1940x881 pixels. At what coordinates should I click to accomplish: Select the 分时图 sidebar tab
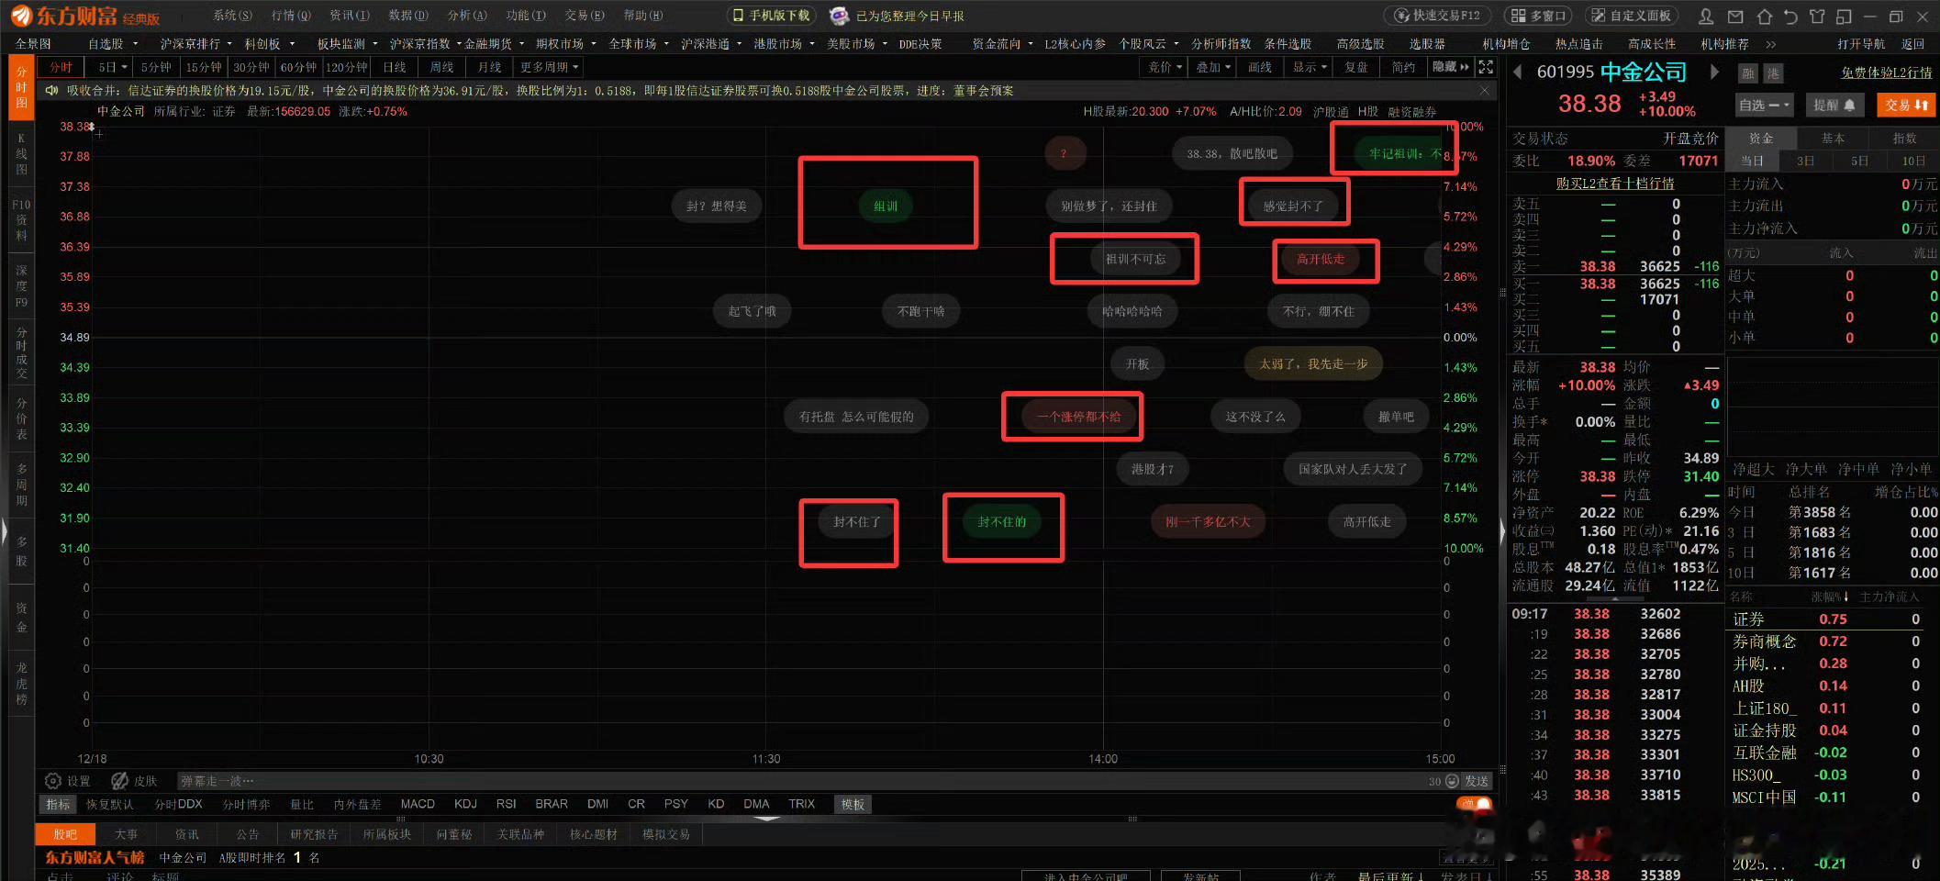click(x=22, y=87)
